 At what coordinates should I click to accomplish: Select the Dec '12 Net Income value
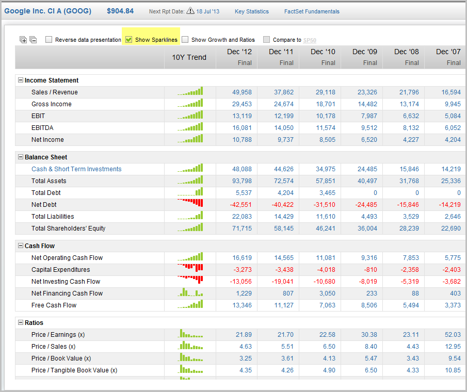click(243, 139)
